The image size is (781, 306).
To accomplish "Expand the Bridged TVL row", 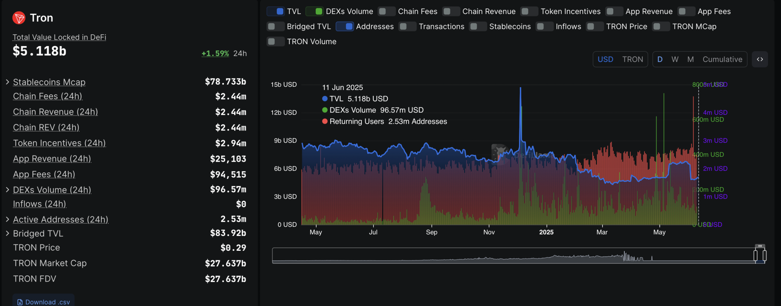I will point(7,233).
